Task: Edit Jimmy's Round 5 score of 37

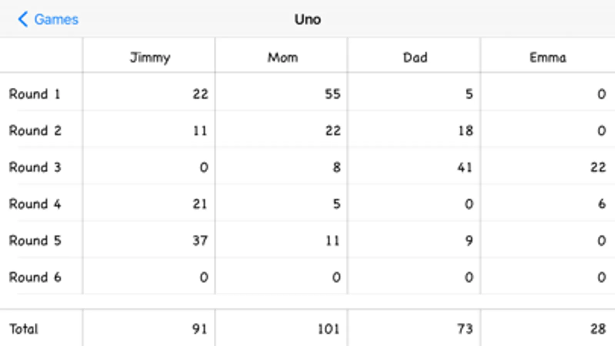Action: [200, 241]
